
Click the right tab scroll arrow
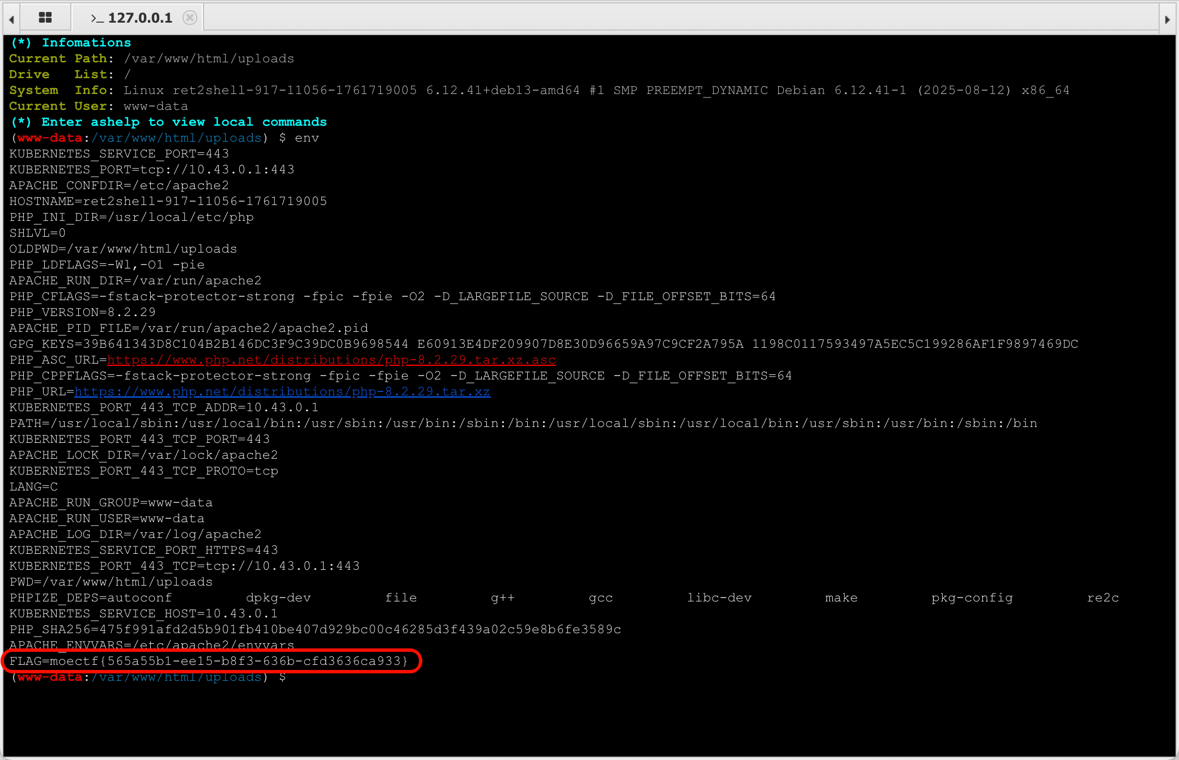1167,19
